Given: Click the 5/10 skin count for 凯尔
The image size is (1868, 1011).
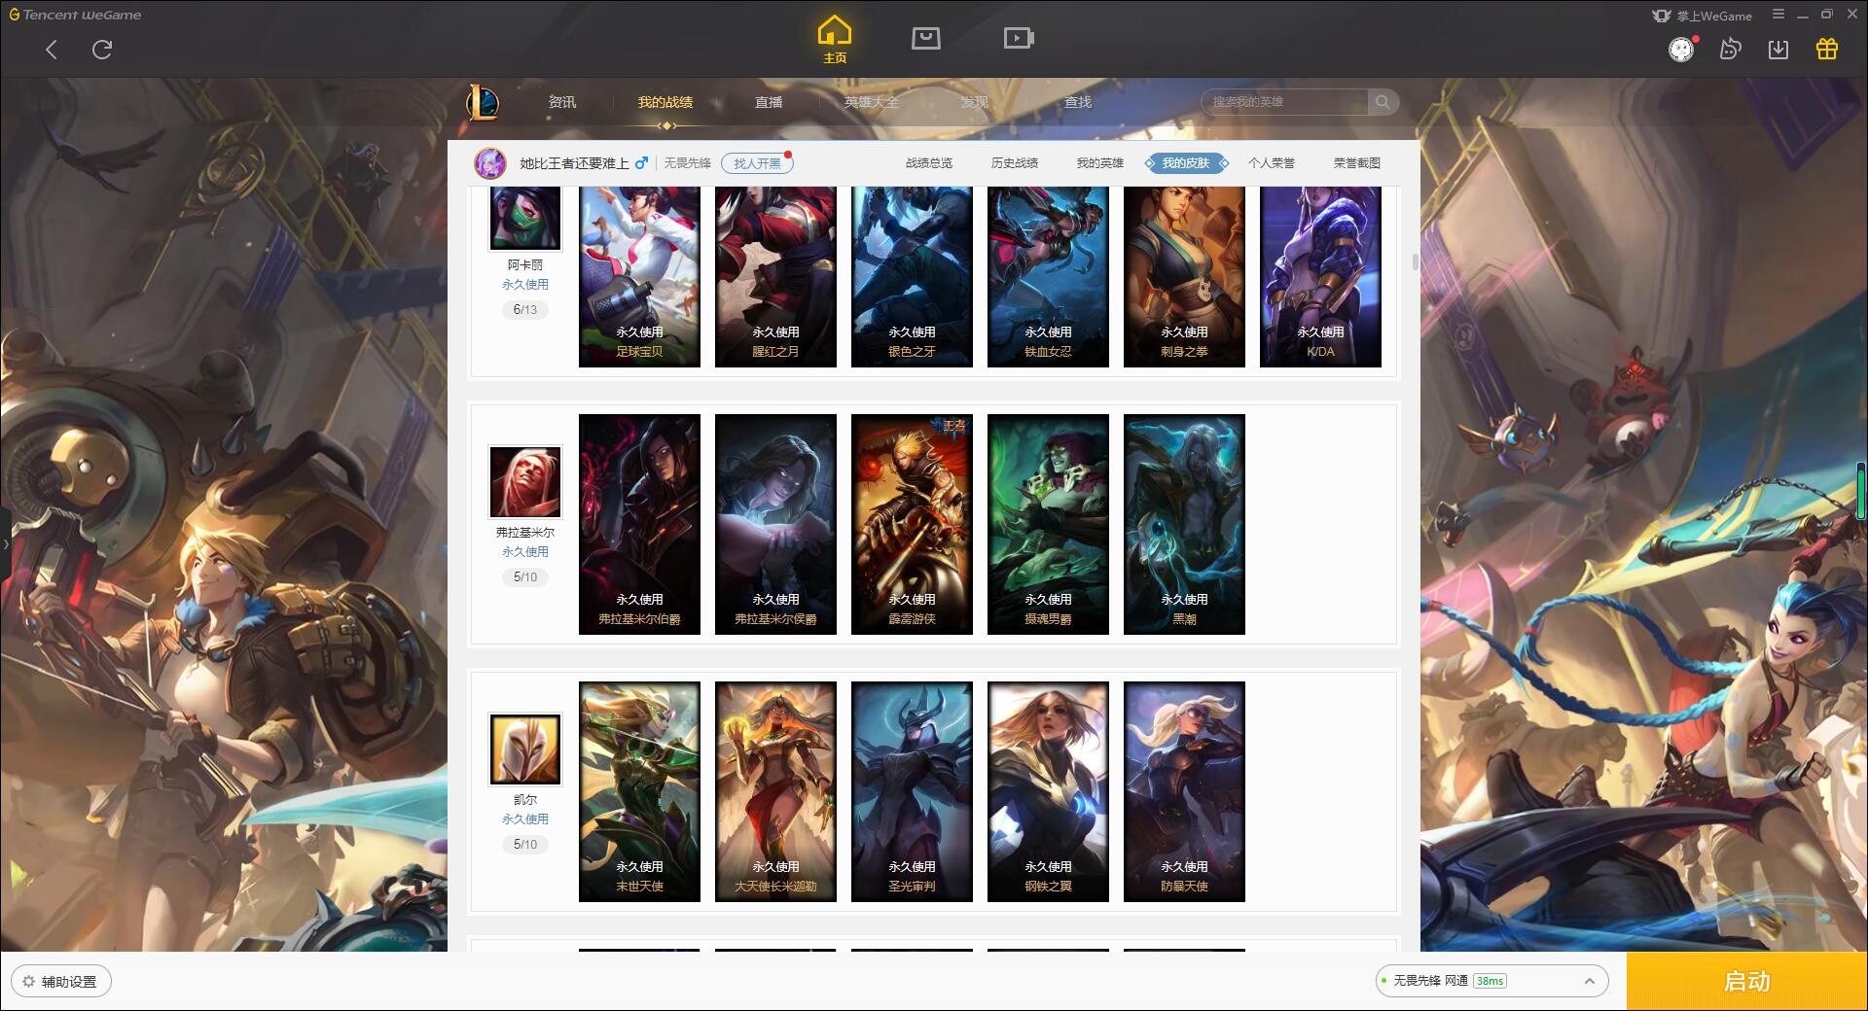Looking at the screenshot, I should click(524, 845).
